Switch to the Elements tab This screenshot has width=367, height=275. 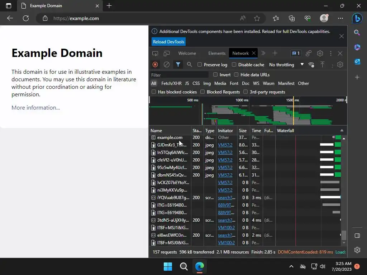point(217,53)
